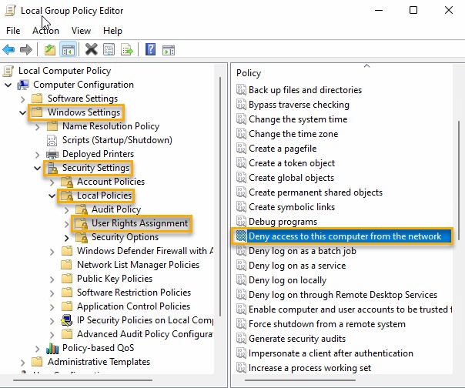This screenshot has width=465, height=388.
Task: Open the File menu
Action: (13, 31)
